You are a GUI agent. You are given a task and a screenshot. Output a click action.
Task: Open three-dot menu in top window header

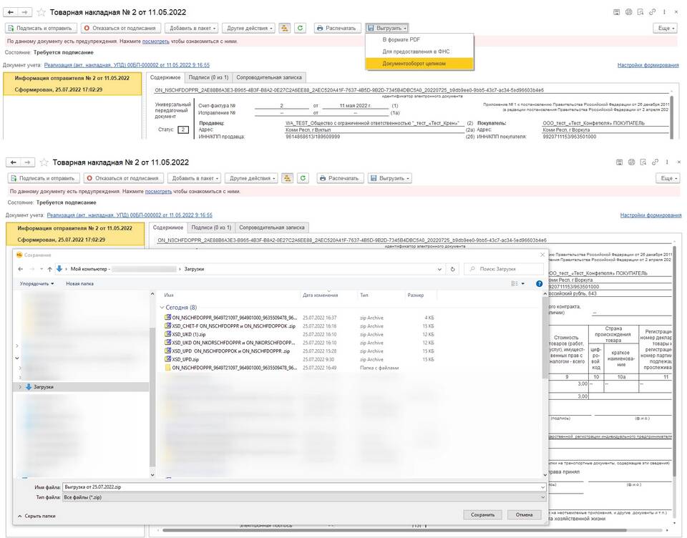pyautogui.click(x=664, y=12)
